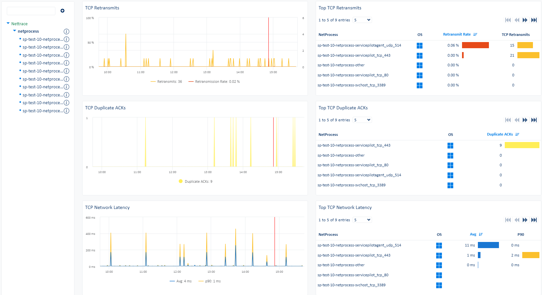Click the red retransmit rate bar
This screenshot has height=295, width=542.
point(475,45)
